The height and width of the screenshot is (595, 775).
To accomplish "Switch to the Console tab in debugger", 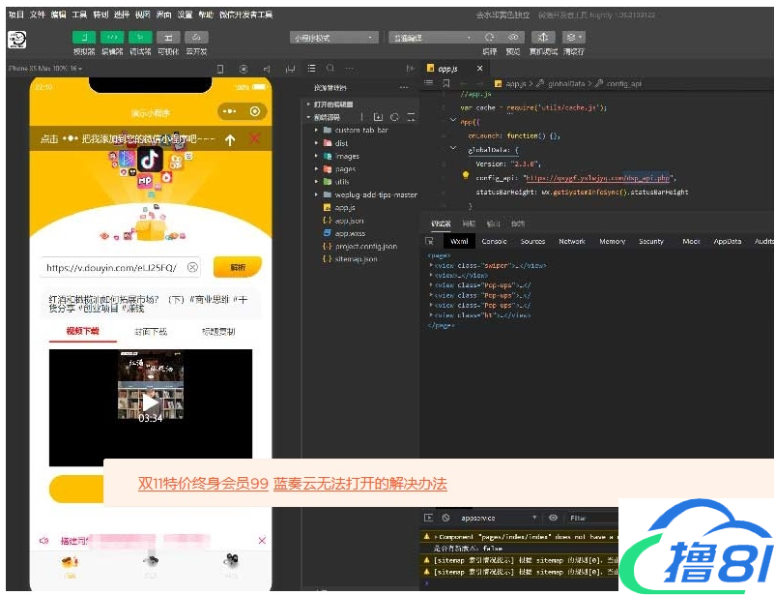I will pyautogui.click(x=494, y=241).
